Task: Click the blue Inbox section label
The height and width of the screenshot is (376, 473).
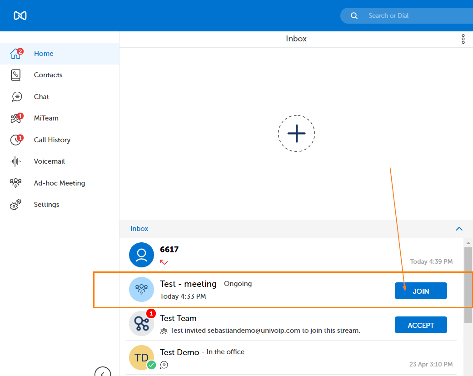Action: pyautogui.click(x=139, y=229)
